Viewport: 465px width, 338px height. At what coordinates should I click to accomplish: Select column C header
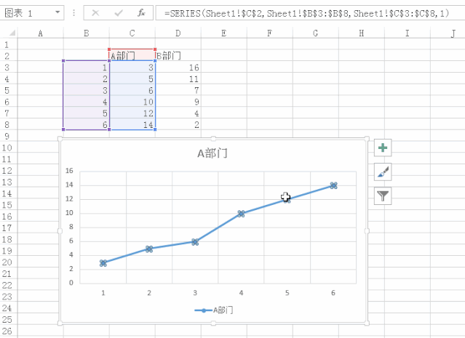132,33
